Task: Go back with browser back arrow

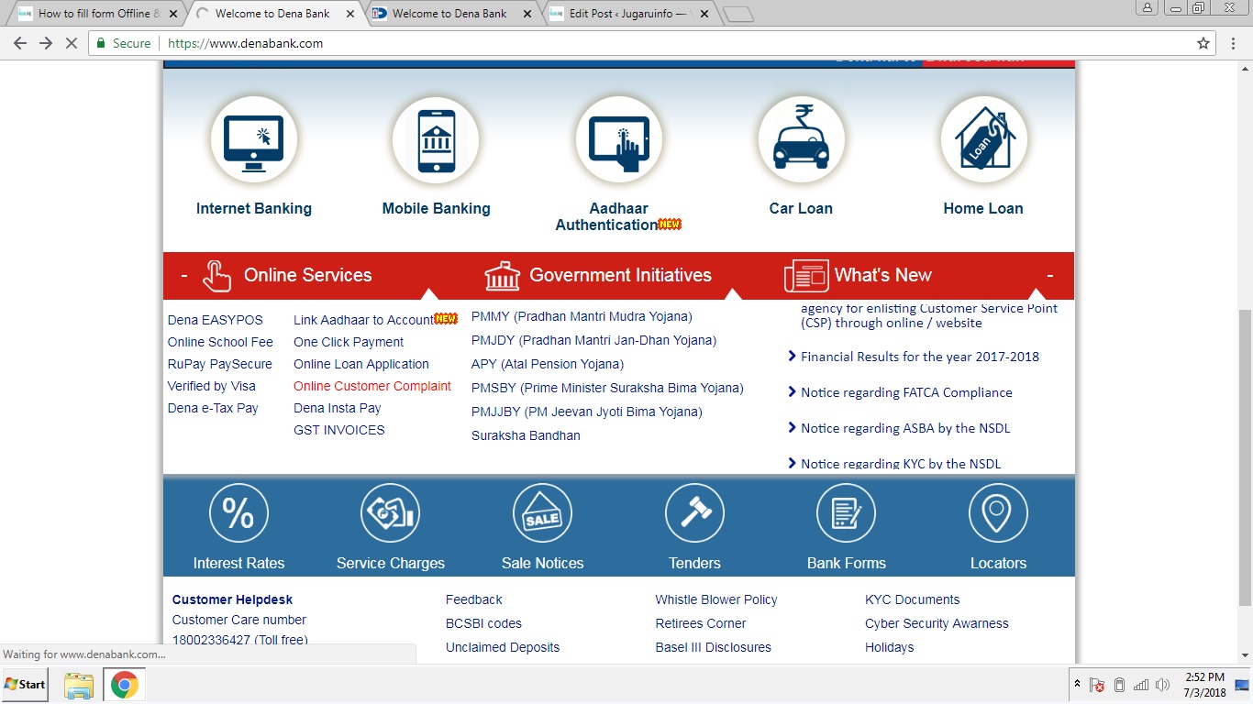Action: tap(20, 43)
